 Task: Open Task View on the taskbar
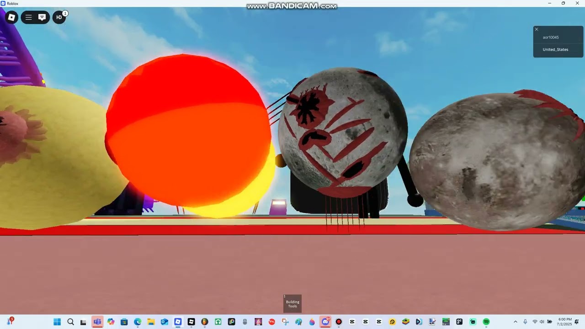(x=83, y=322)
